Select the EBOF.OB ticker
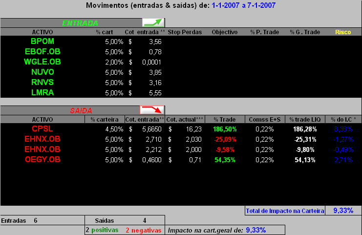 43,51
